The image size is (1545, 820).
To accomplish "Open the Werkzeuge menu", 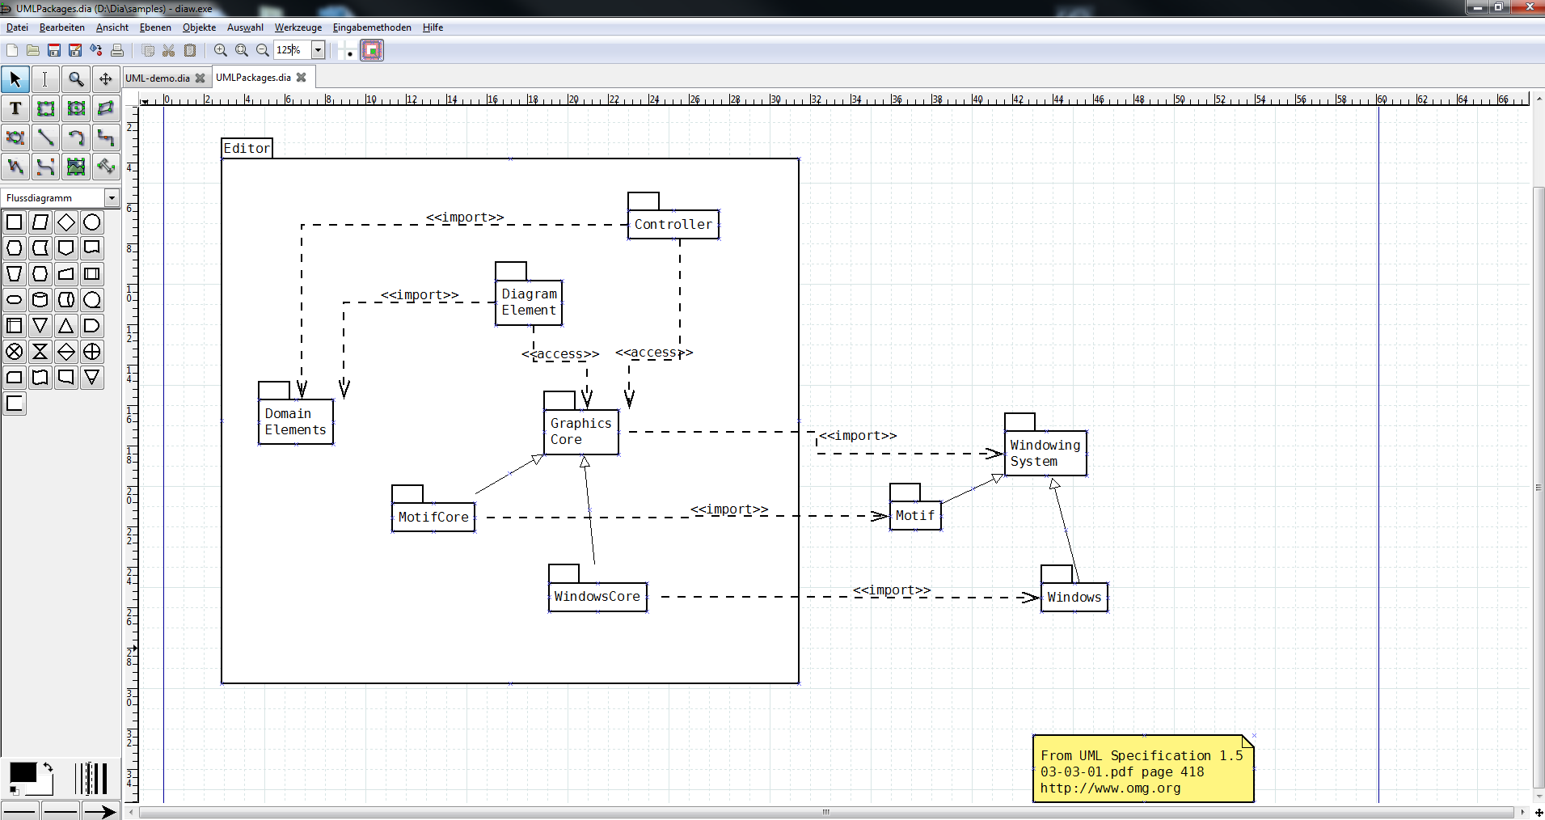I will [x=298, y=27].
